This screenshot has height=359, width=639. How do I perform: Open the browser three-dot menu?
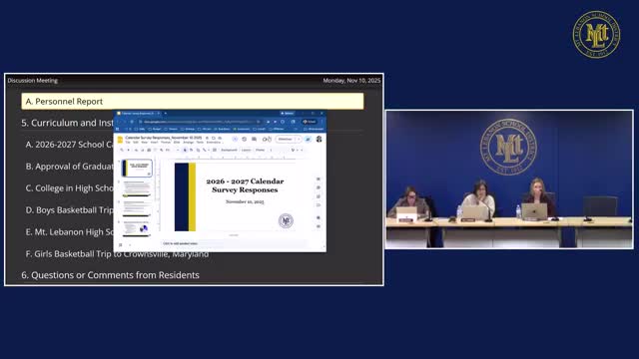pyautogui.click(x=321, y=122)
